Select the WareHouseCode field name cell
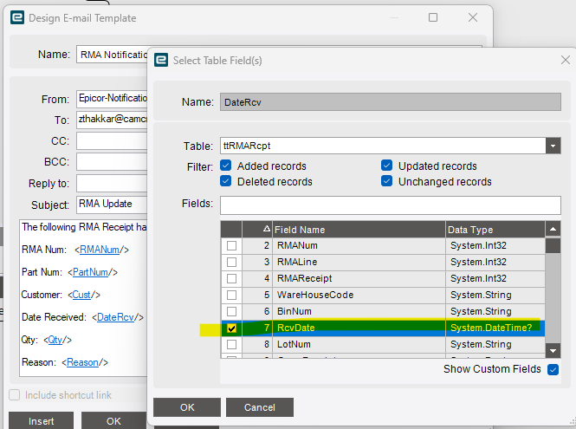576x429 pixels. coord(359,295)
